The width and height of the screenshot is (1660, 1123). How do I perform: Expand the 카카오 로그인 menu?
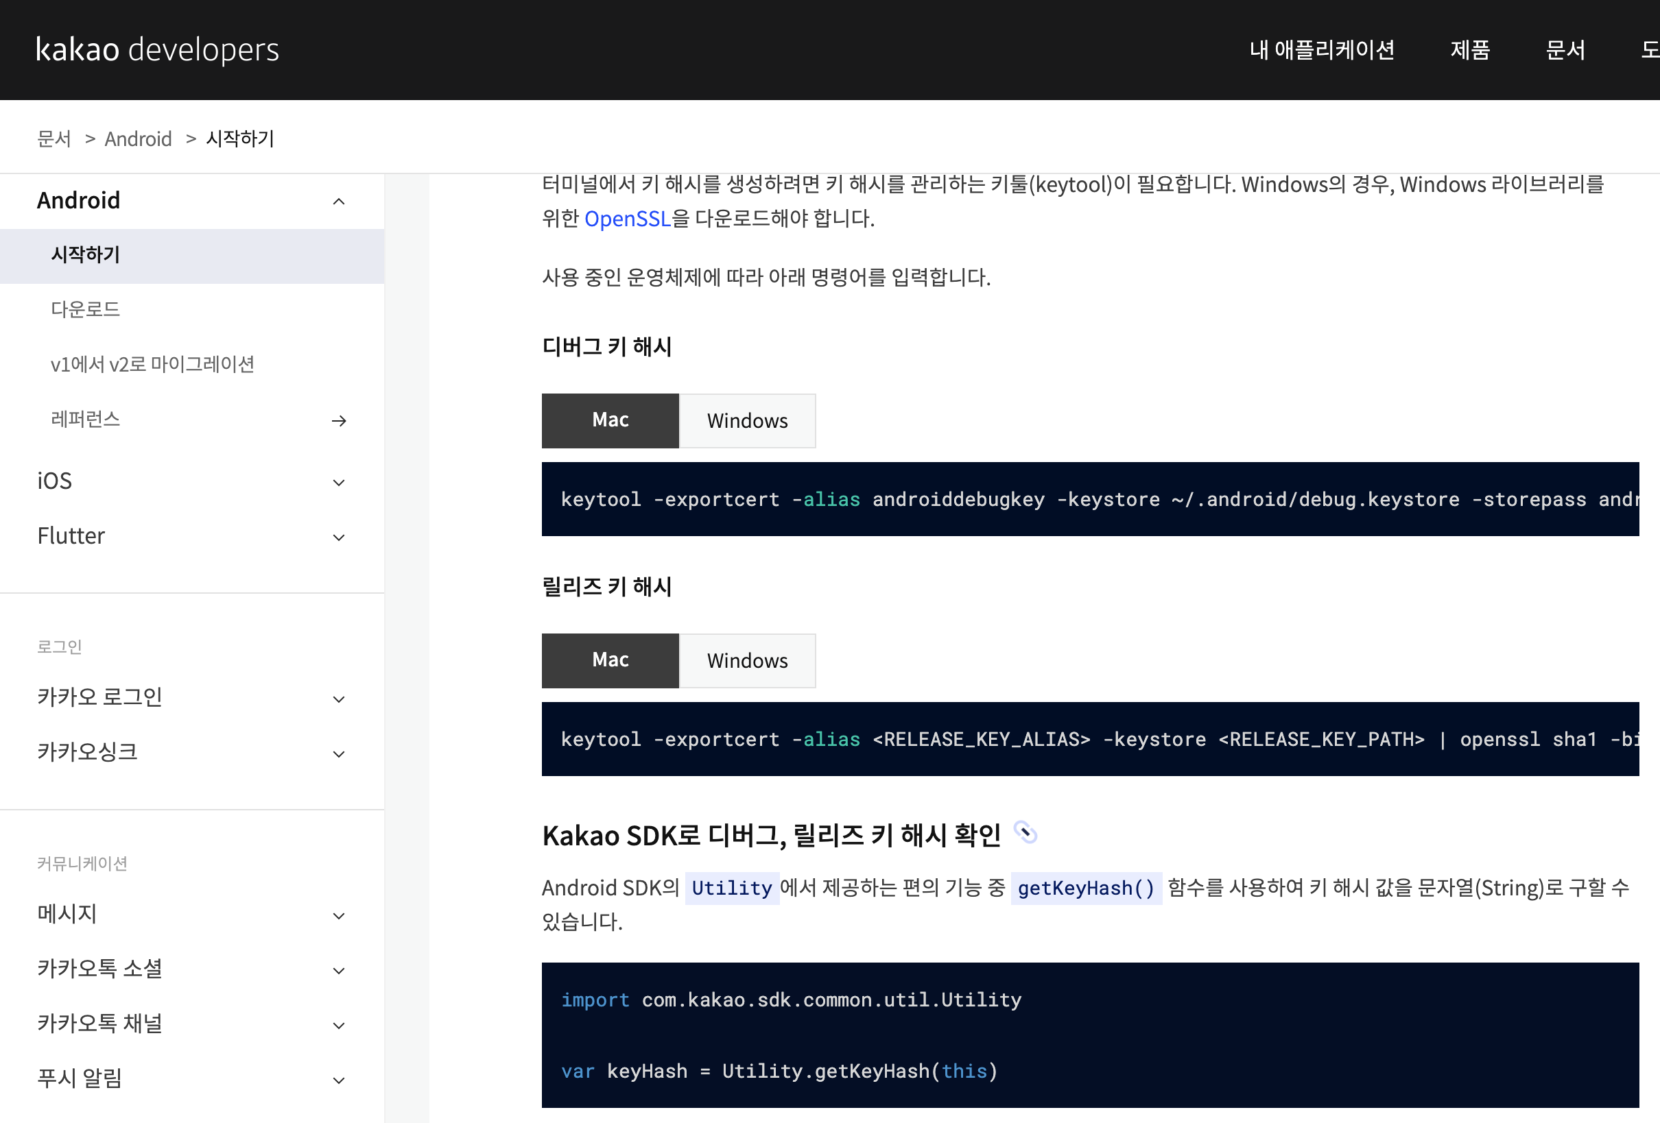pos(339,699)
